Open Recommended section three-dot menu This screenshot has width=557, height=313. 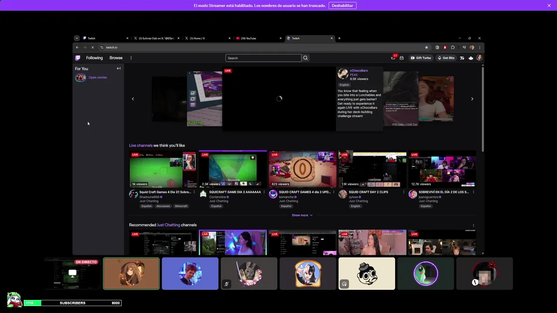point(473,225)
